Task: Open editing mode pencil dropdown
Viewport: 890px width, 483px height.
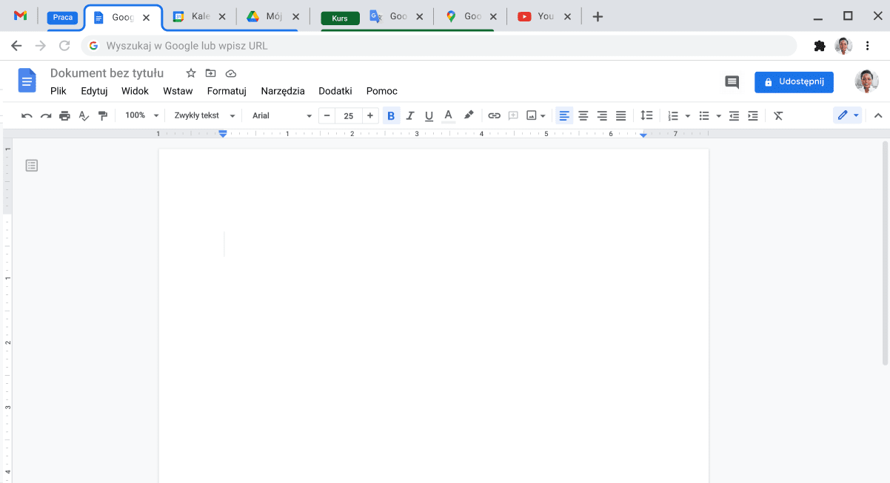Action: tap(848, 115)
